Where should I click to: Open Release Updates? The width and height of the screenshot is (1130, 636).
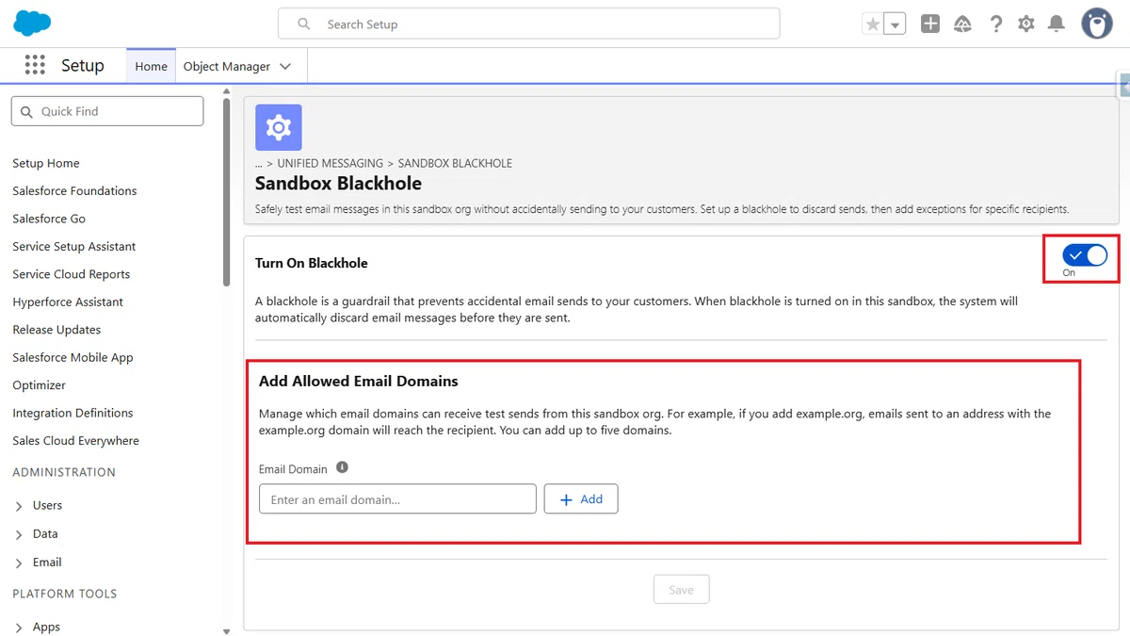56,330
